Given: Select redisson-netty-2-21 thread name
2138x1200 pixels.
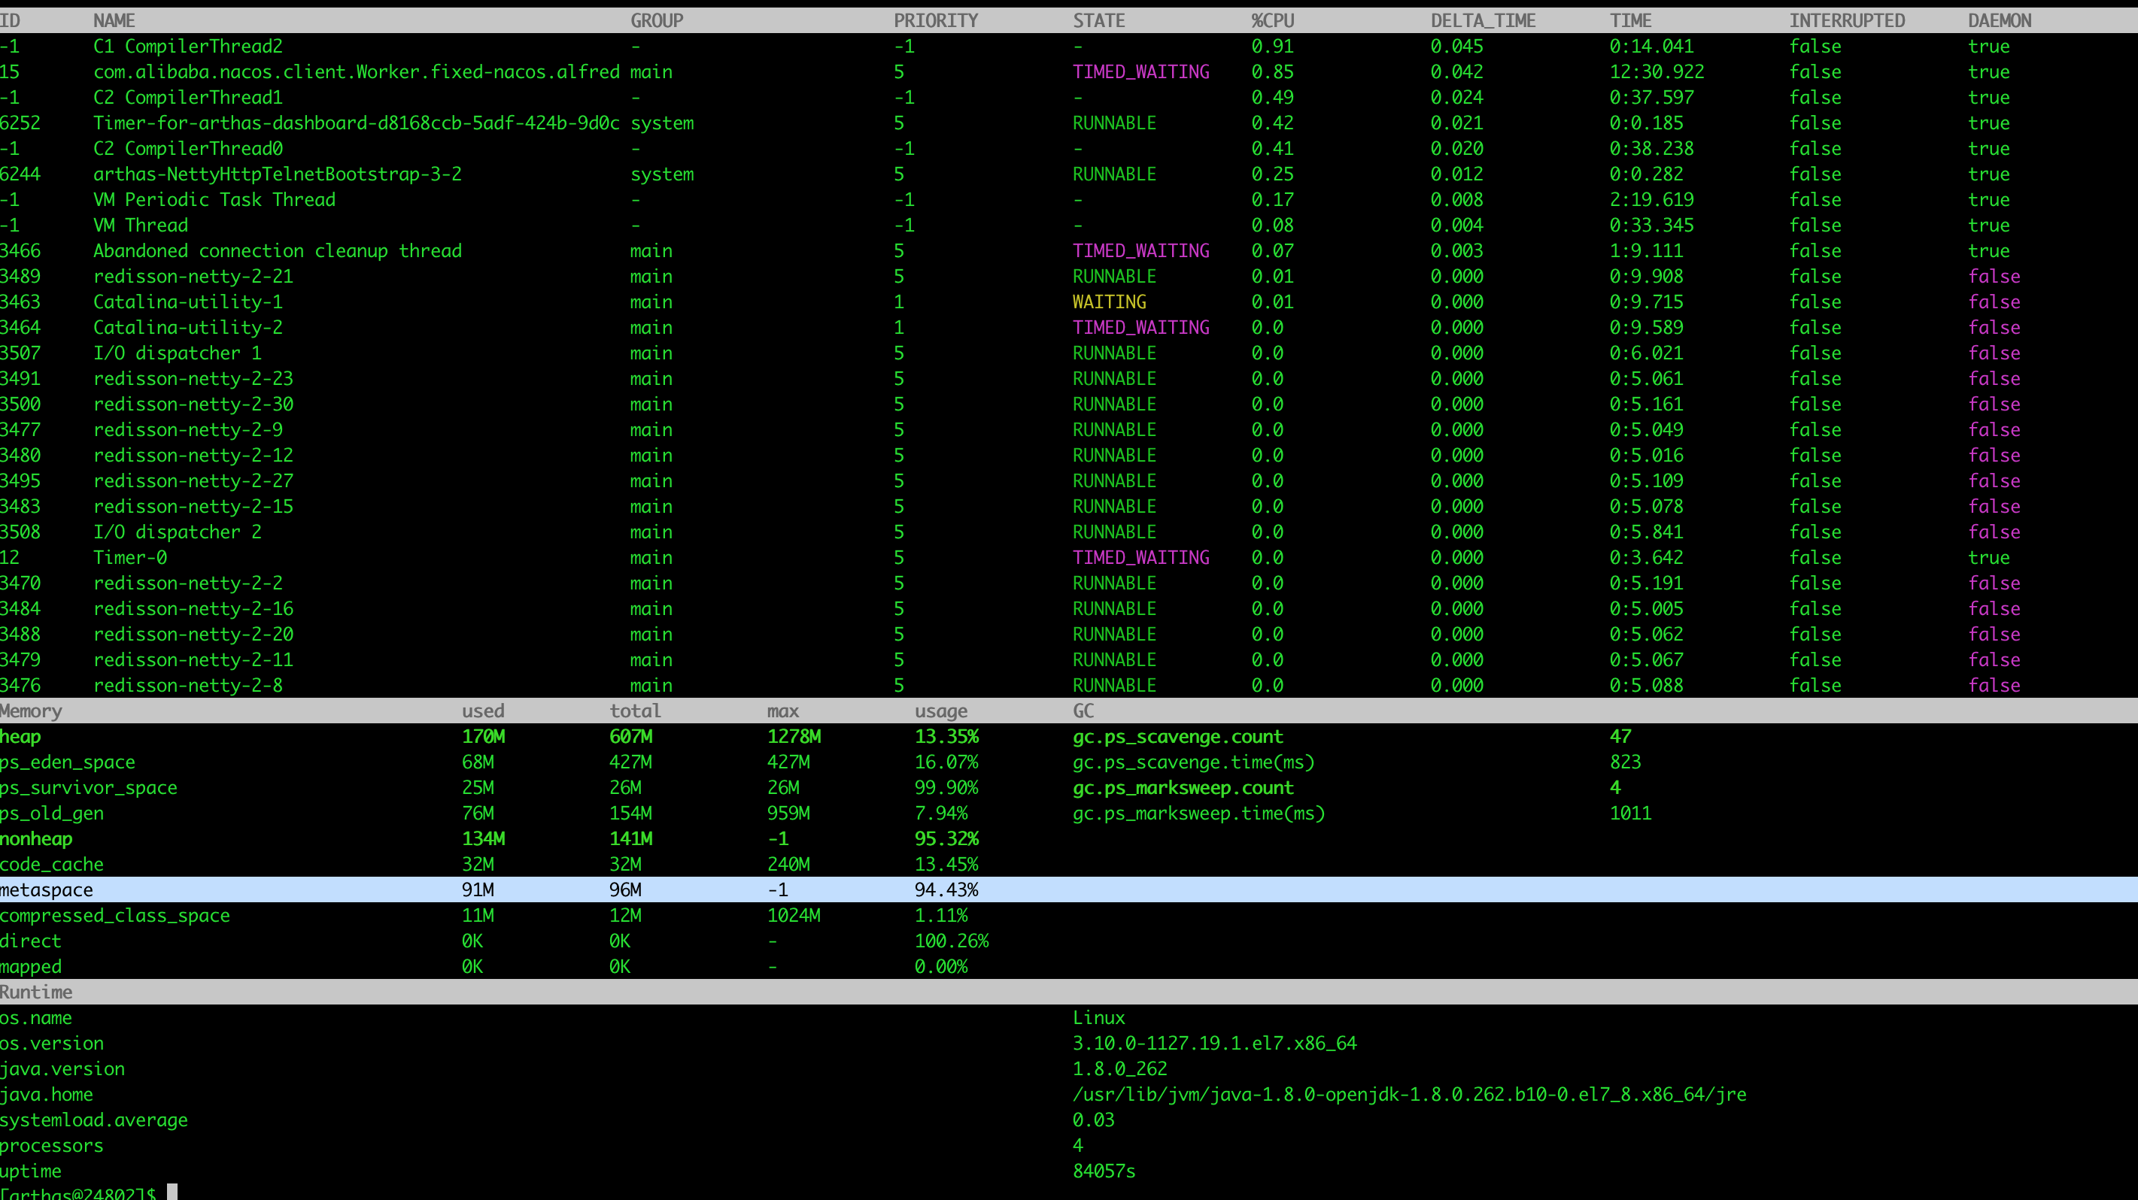Looking at the screenshot, I should coord(193,277).
